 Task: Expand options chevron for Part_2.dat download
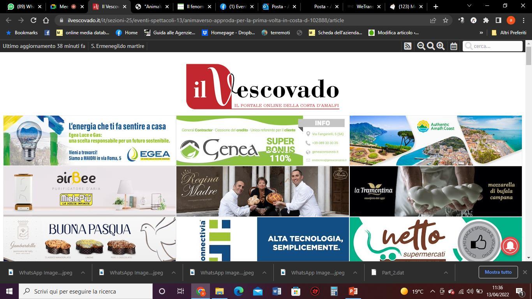click(446, 273)
